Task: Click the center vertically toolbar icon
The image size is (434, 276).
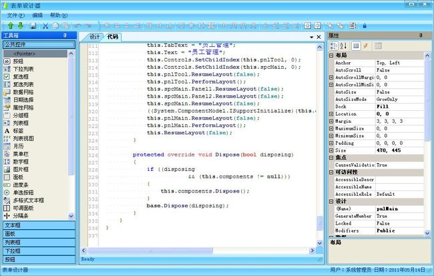Action: (x=317, y=26)
